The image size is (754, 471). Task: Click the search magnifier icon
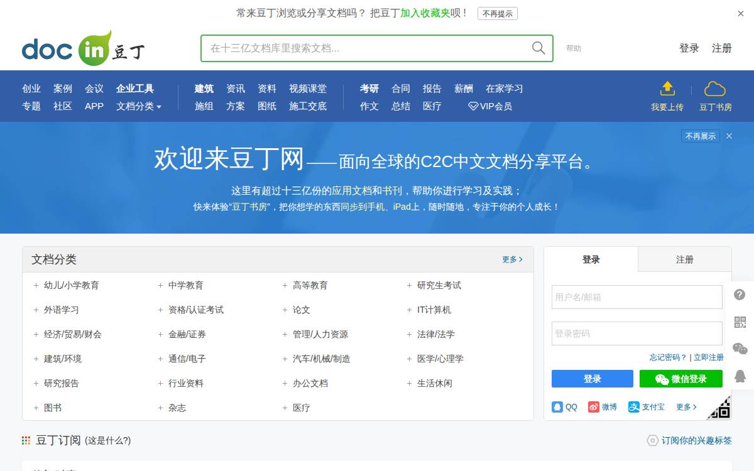538,48
